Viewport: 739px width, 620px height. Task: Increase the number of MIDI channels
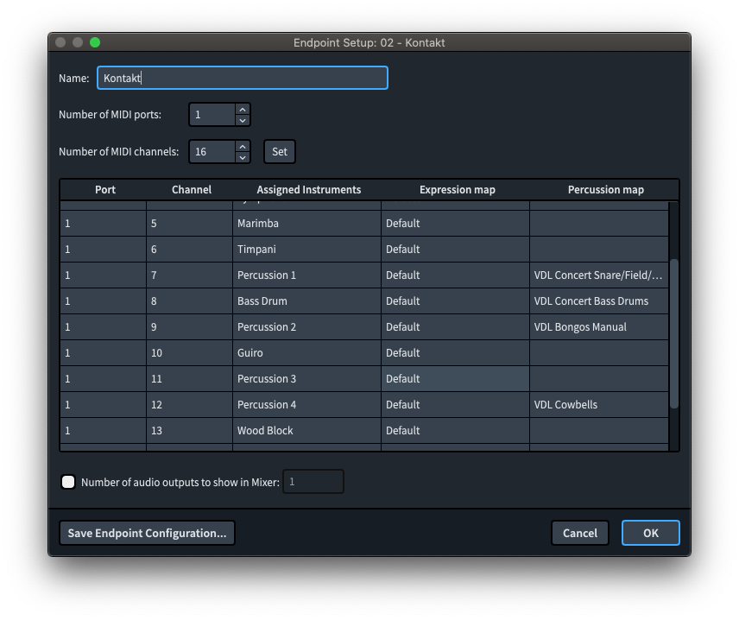click(x=243, y=147)
